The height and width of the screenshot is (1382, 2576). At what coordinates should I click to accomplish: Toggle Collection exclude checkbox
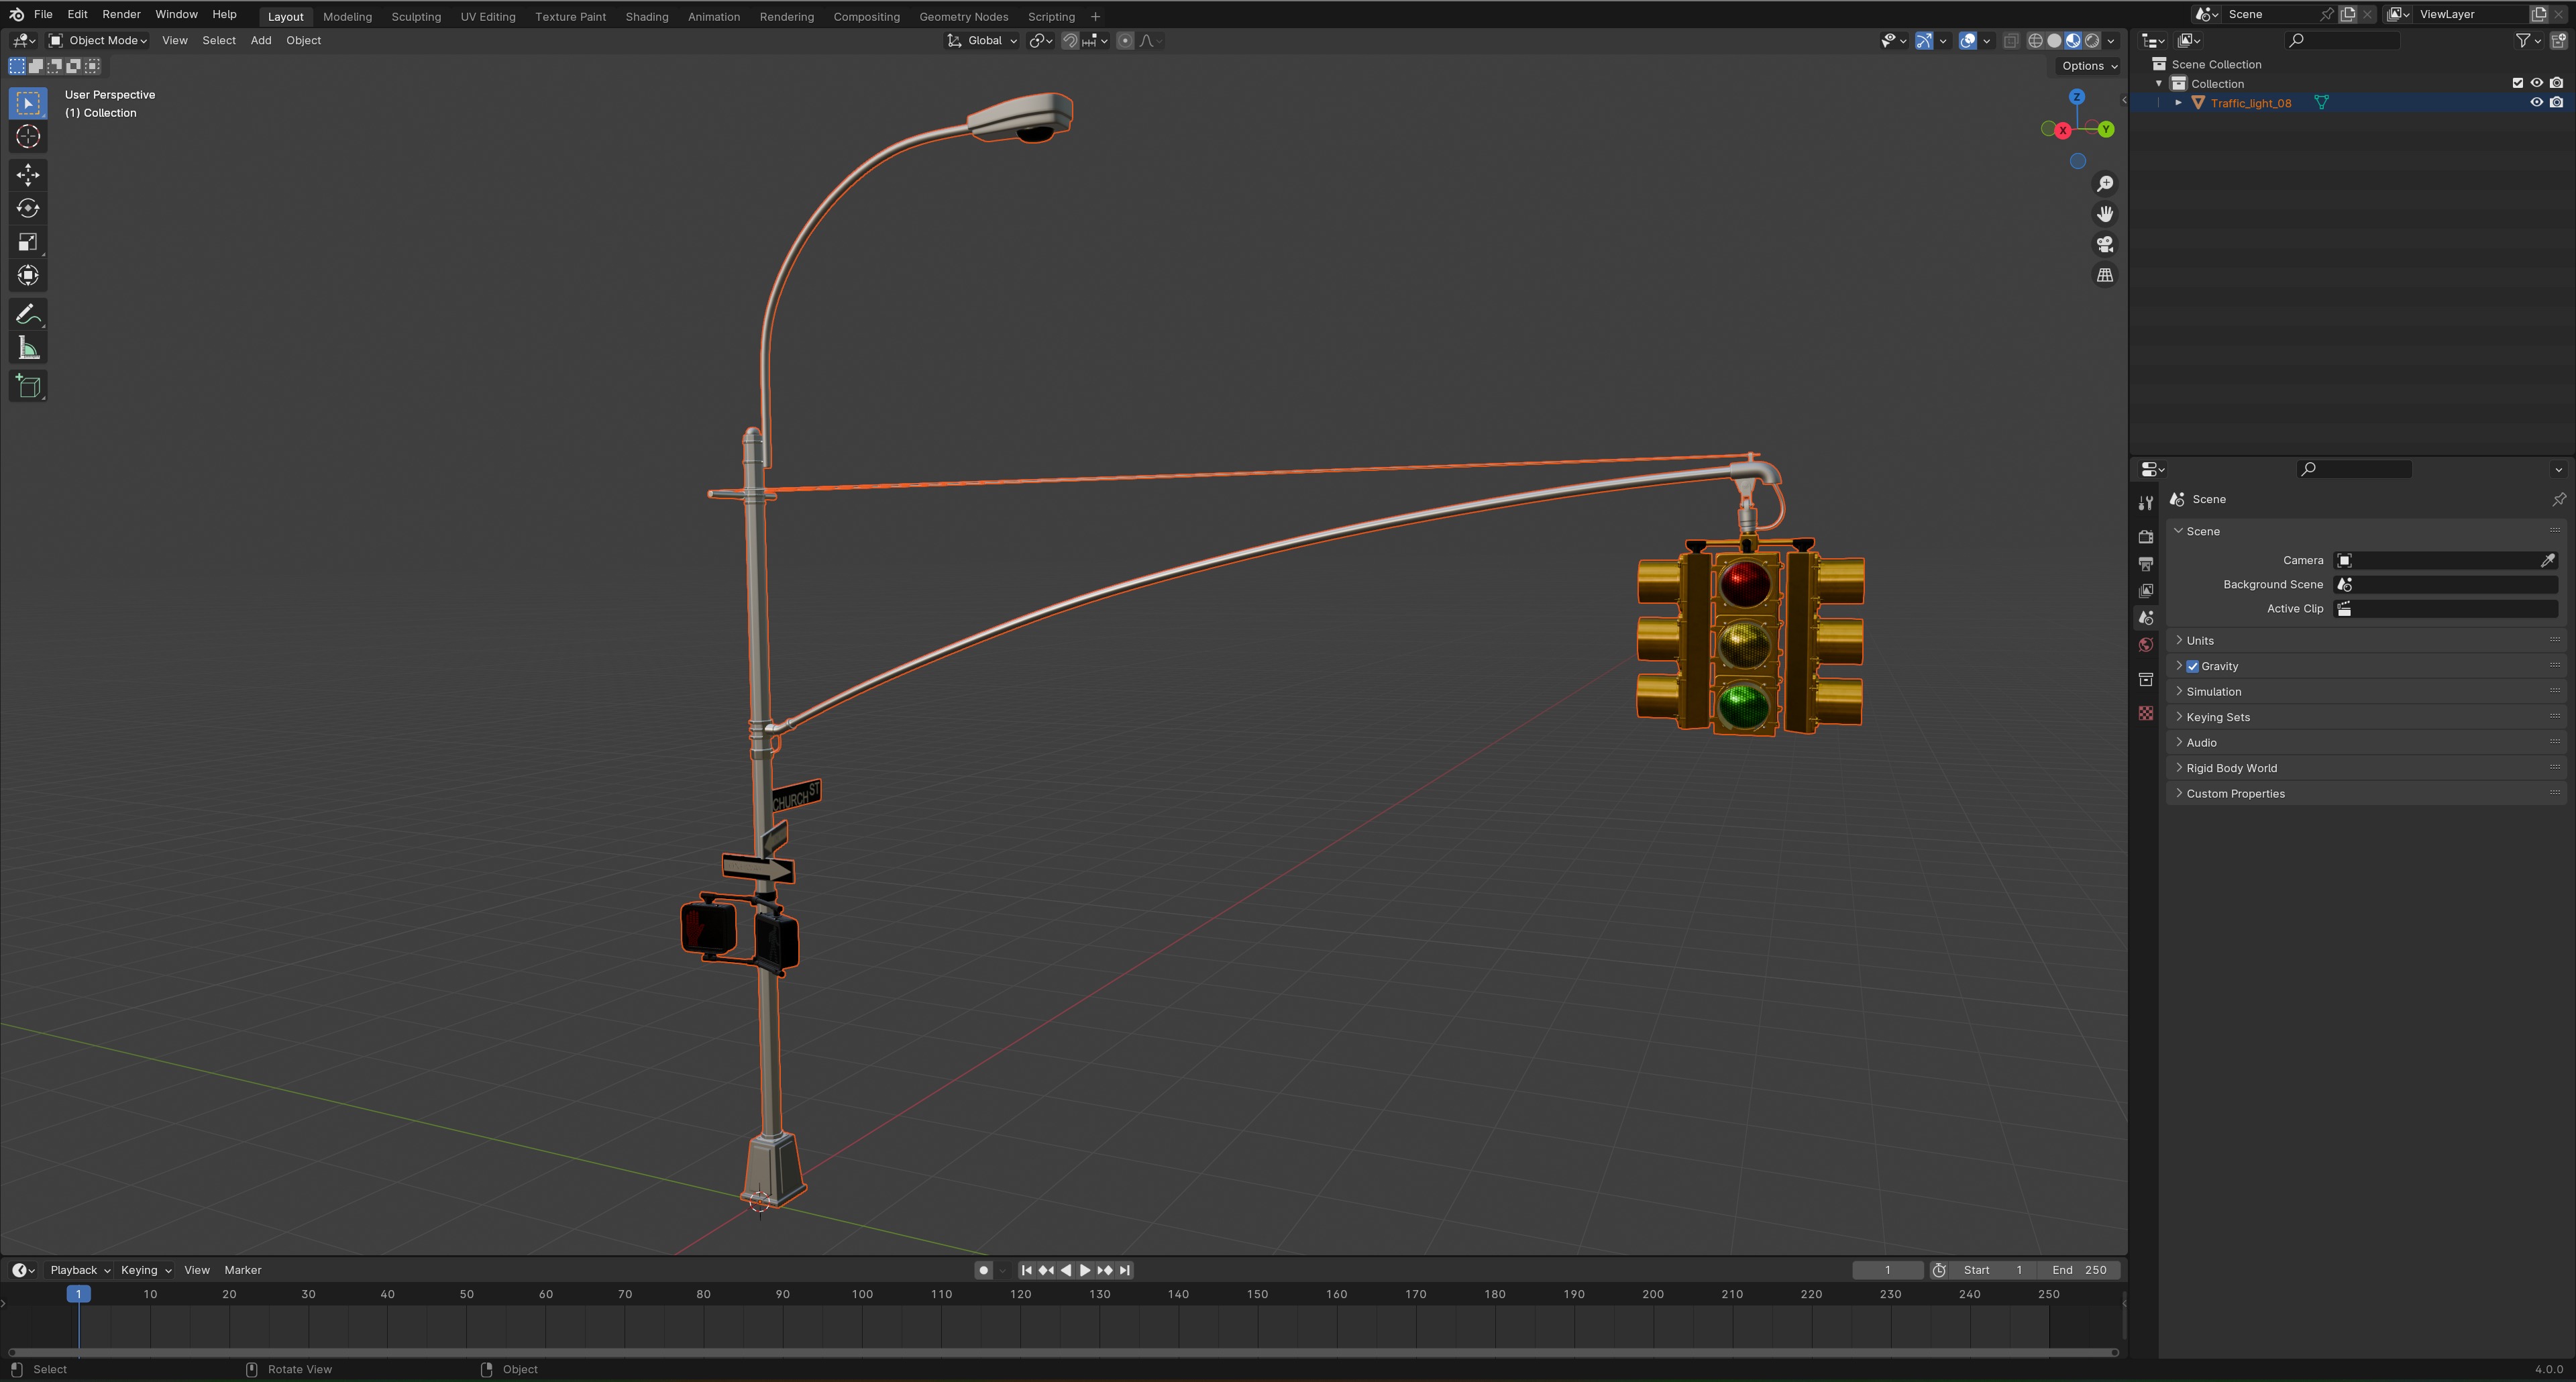click(x=2518, y=83)
